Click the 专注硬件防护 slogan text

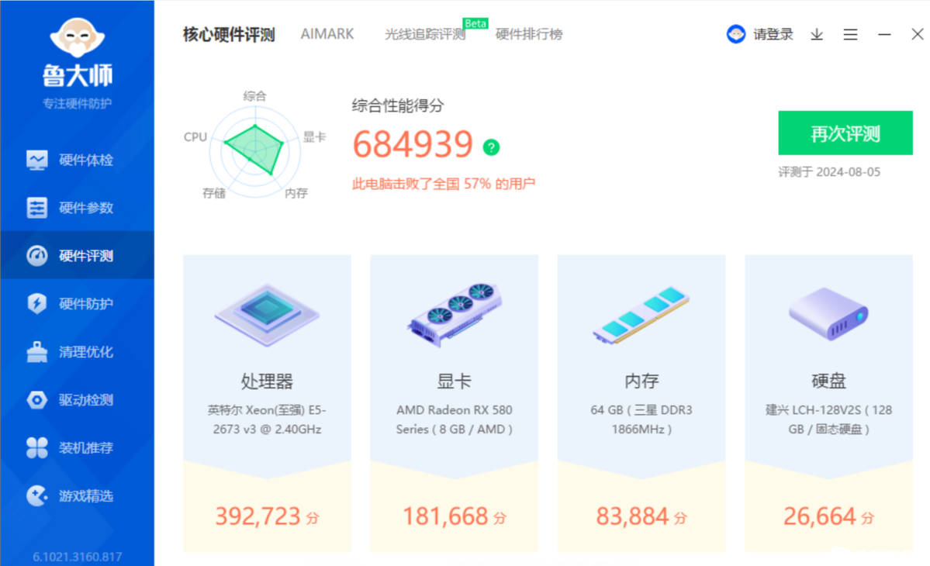pos(77,104)
